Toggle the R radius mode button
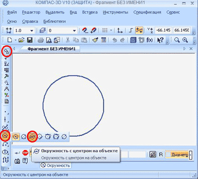Image resolution: width=198 pixels, height=179 pixels. pyautogui.click(x=161, y=154)
